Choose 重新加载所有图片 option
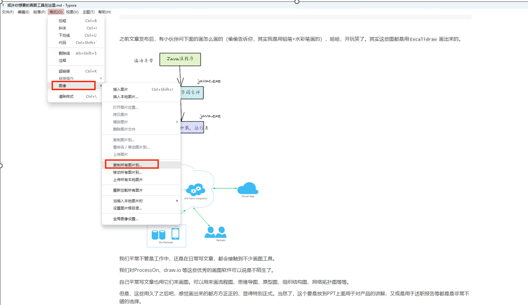The width and height of the screenshot is (528, 305). [x=141, y=190]
